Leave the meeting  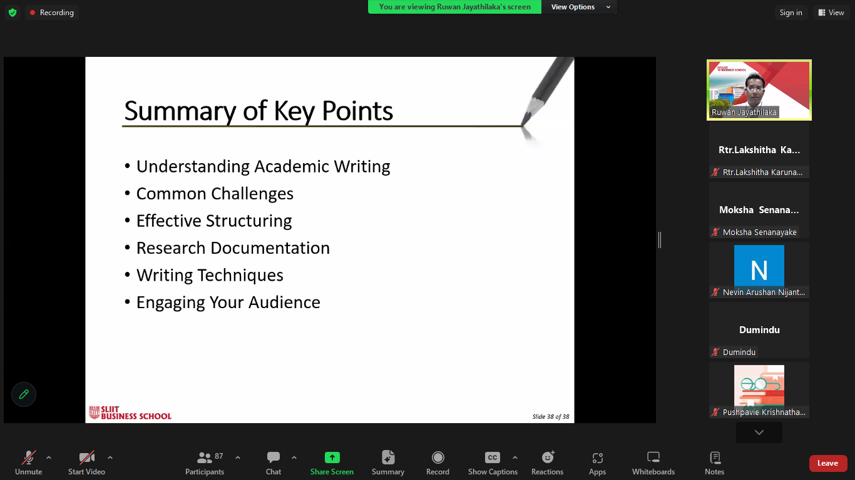[827, 463]
